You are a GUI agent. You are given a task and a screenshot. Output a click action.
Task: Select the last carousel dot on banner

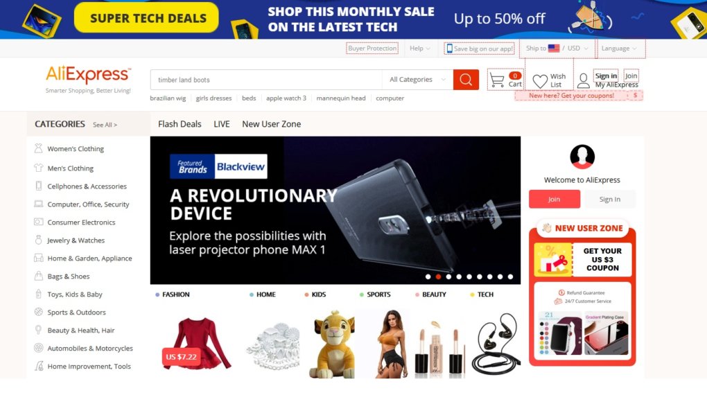point(510,276)
